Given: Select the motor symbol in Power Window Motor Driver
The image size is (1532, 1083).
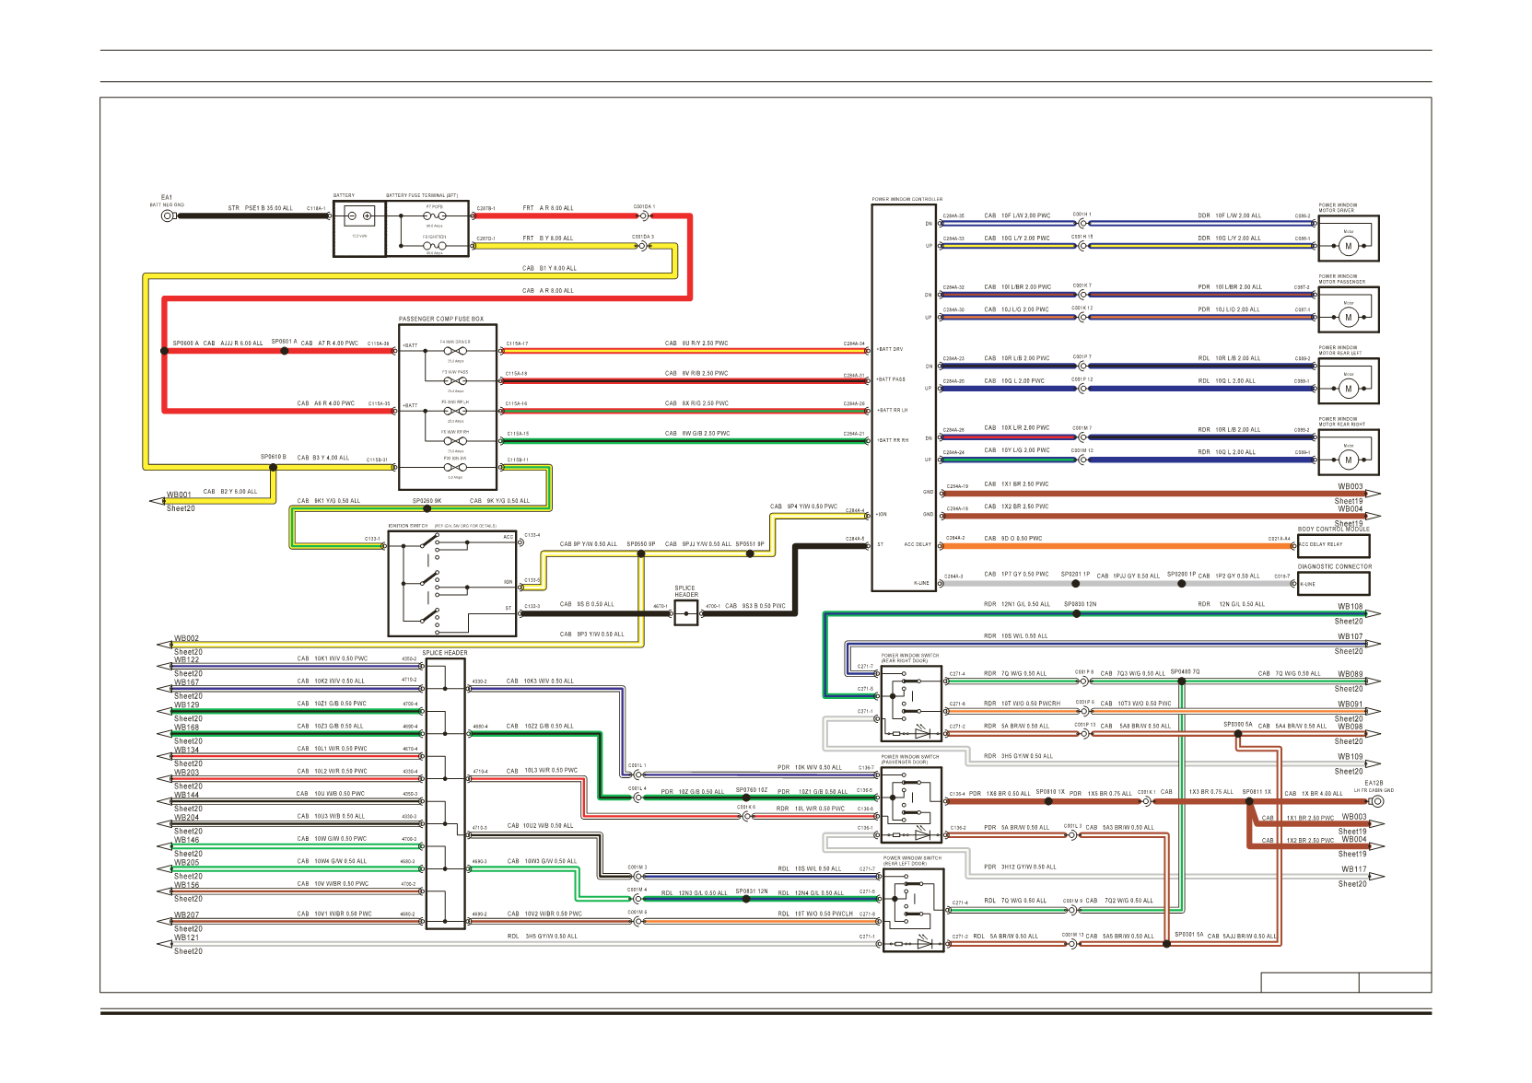Looking at the screenshot, I should [x=1349, y=246].
